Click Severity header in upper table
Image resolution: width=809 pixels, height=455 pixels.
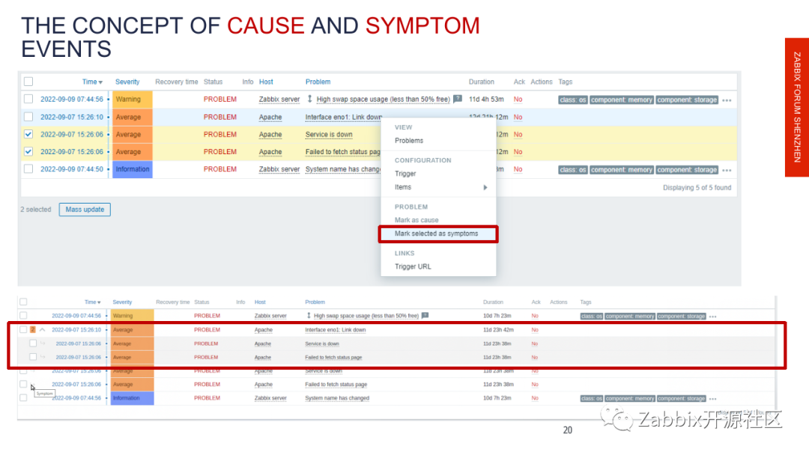pos(127,82)
